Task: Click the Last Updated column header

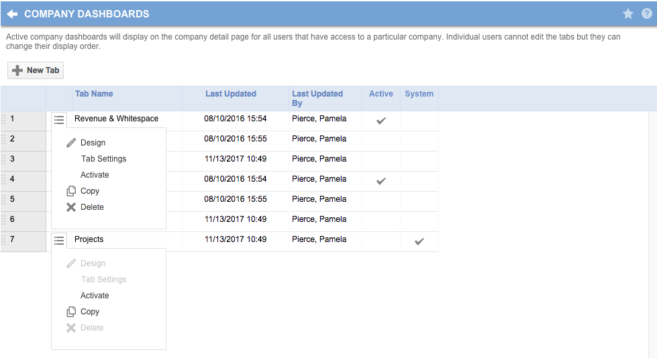Action: [231, 94]
